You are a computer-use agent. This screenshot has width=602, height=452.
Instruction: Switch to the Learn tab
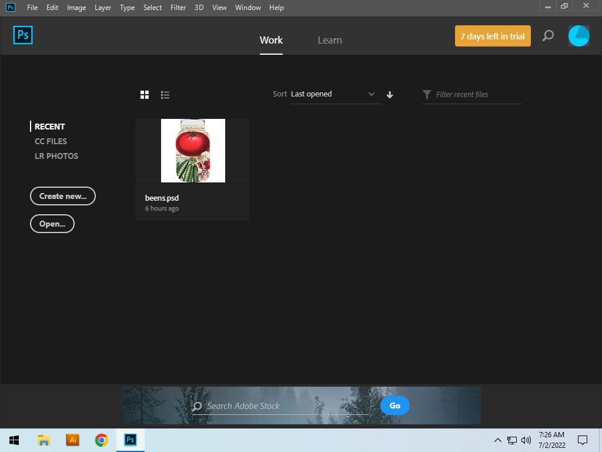pyautogui.click(x=330, y=40)
